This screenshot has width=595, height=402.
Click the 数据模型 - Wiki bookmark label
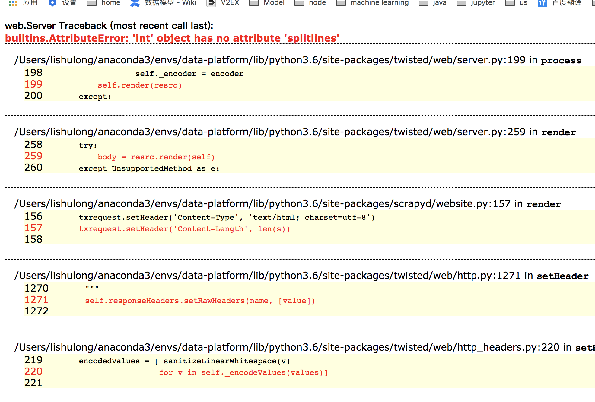coord(170,3)
